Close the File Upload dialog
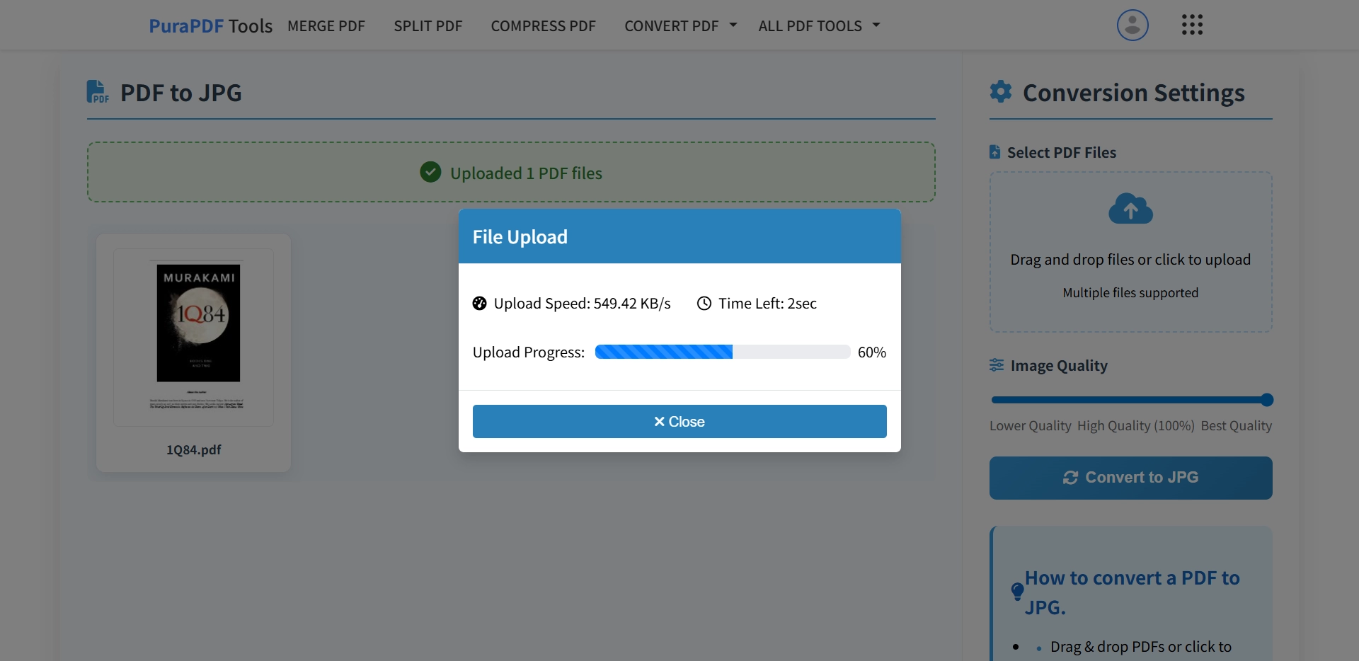Image resolution: width=1359 pixels, height=661 pixels. point(679,421)
